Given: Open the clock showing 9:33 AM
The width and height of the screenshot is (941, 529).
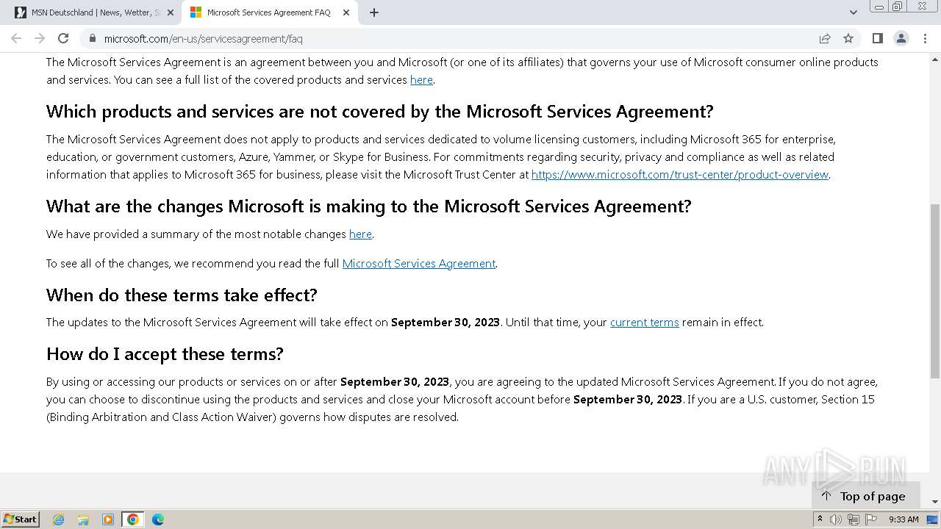Looking at the screenshot, I should pos(904,519).
